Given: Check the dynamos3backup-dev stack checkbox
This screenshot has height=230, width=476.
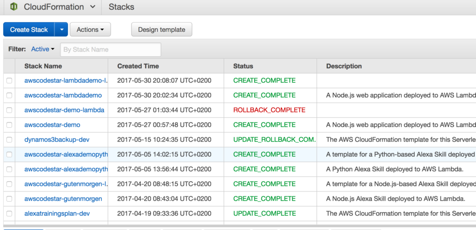Looking at the screenshot, I should coord(9,139).
